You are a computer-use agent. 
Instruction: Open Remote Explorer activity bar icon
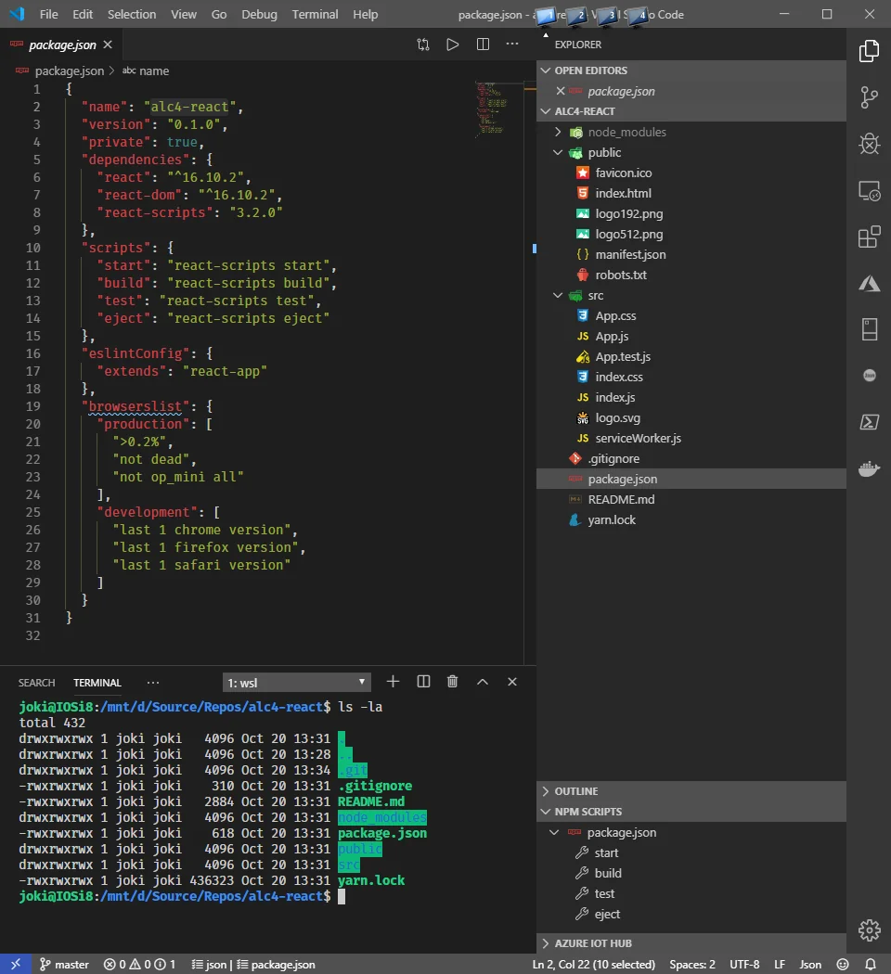[869, 190]
